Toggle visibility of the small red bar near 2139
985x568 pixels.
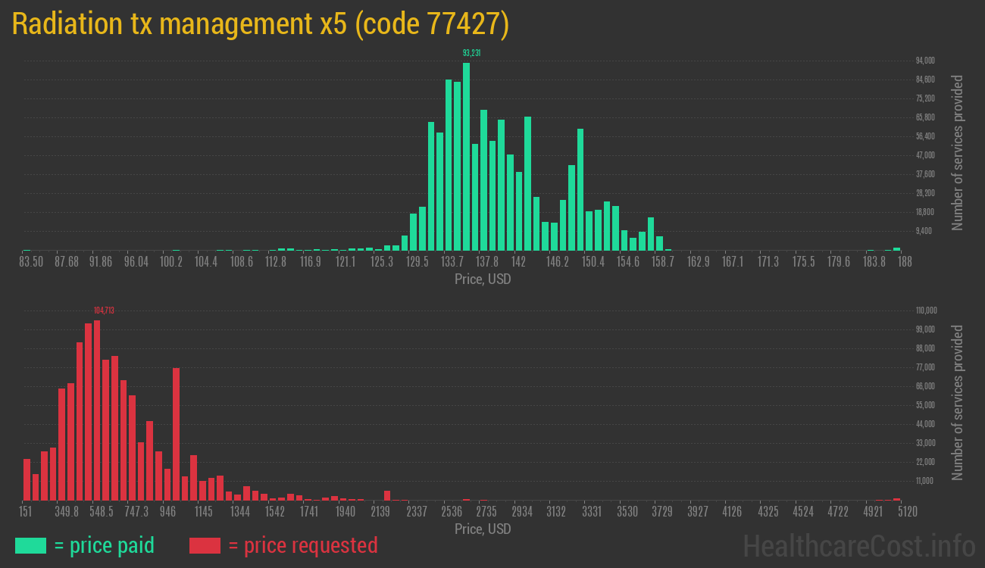(387, 496)
